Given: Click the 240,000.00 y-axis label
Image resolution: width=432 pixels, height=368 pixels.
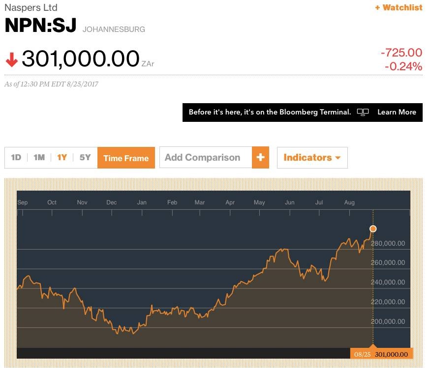Looking at the screenshot, I should 388,282.
